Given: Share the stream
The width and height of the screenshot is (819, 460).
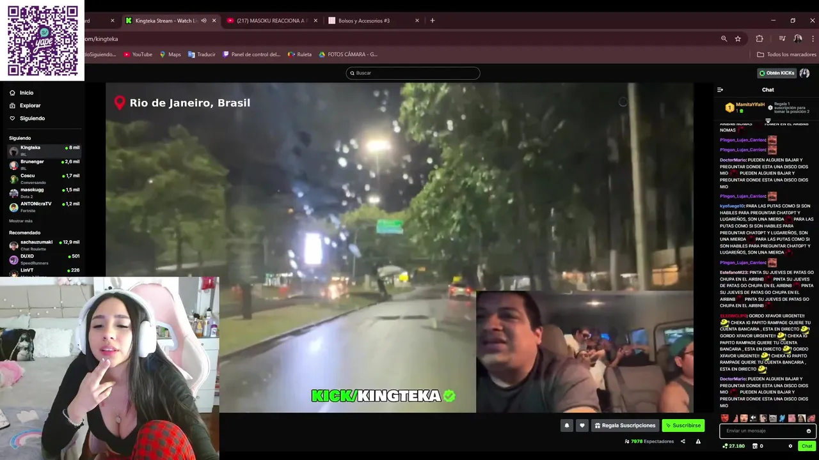Looking at the screenshot, I should pos(683,441).
